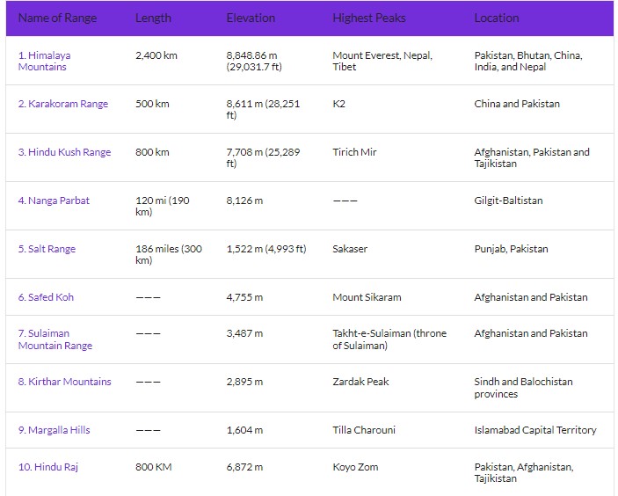
Task: Click the Tilla Charouni peak cell
Action: click(364, 430)
